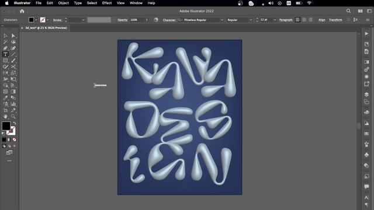Open stroke weight dropdown
This screenshot has width=374, height=210.
[83, 20]
